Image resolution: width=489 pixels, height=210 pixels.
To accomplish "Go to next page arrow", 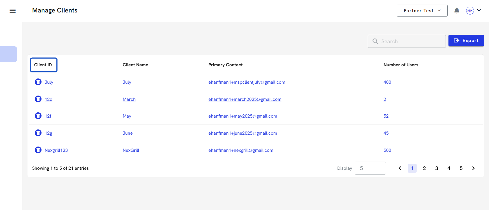I will 473,168.
